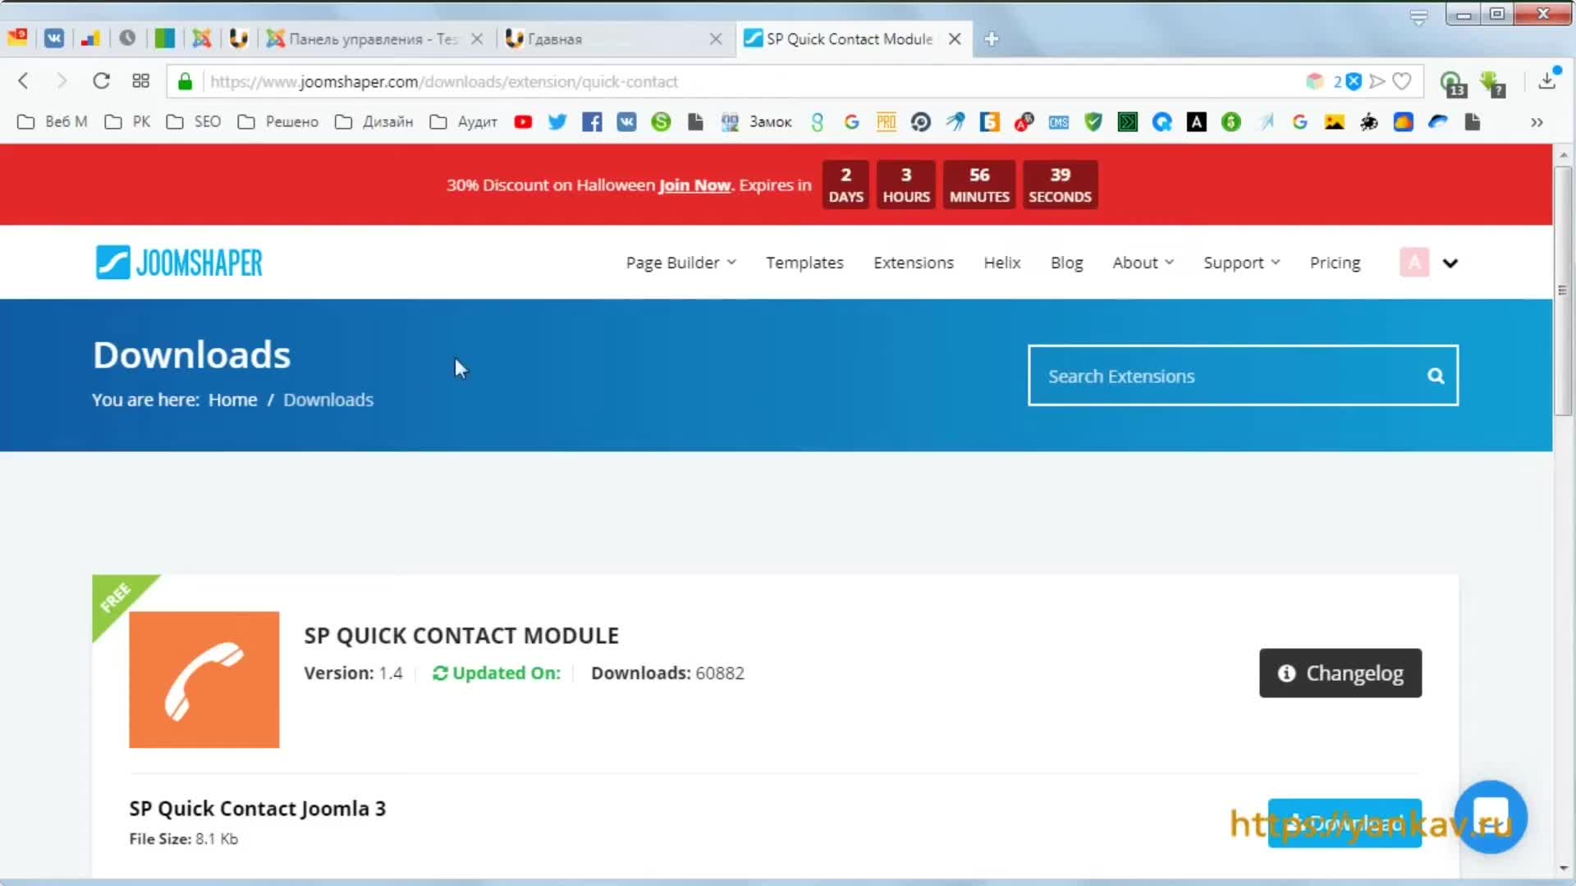Open the user account dropdown arrow
This screenshot has width=1576, height=886.
(x=1450, y=263)
